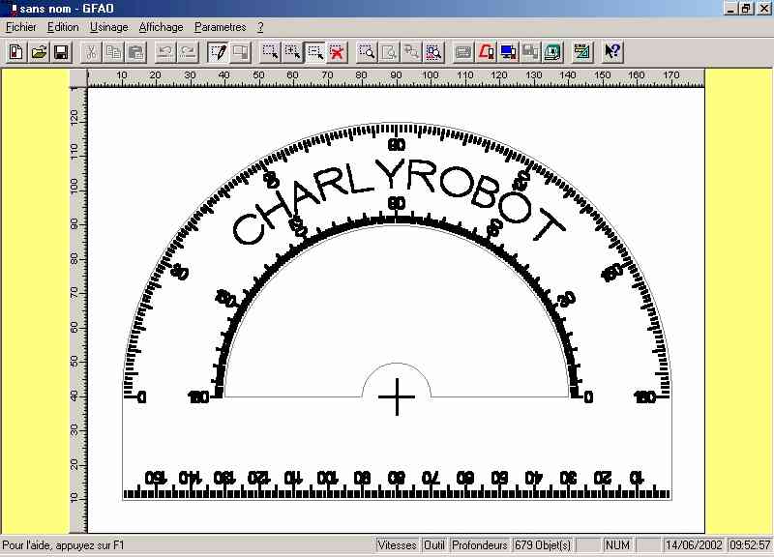Copy selection with the two-pages icon
The image size is (774, 557).
point(113,52)
